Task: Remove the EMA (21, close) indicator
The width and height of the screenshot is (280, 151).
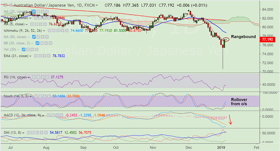Action: [x=48, y=56]
